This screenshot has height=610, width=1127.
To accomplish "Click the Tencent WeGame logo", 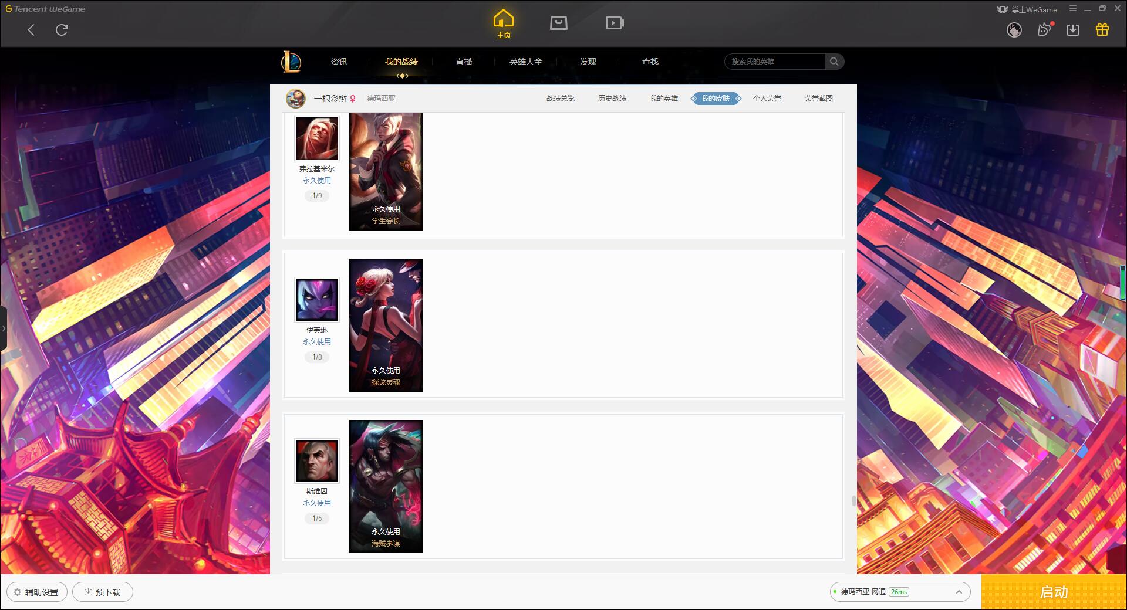I will click(x=46, y=9).
